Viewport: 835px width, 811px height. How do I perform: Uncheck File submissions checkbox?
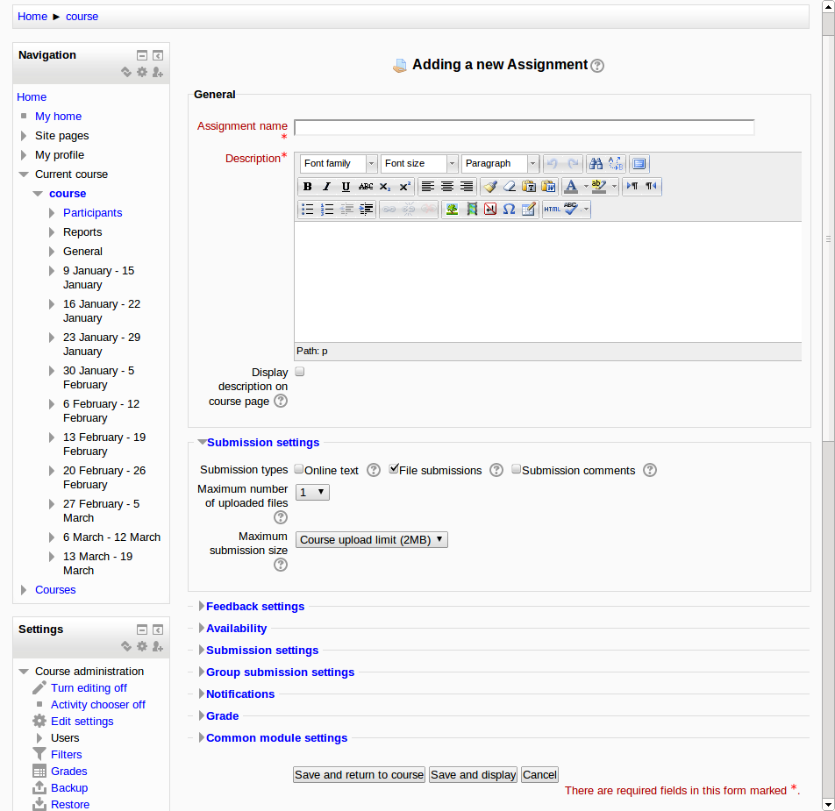(394, 469)
